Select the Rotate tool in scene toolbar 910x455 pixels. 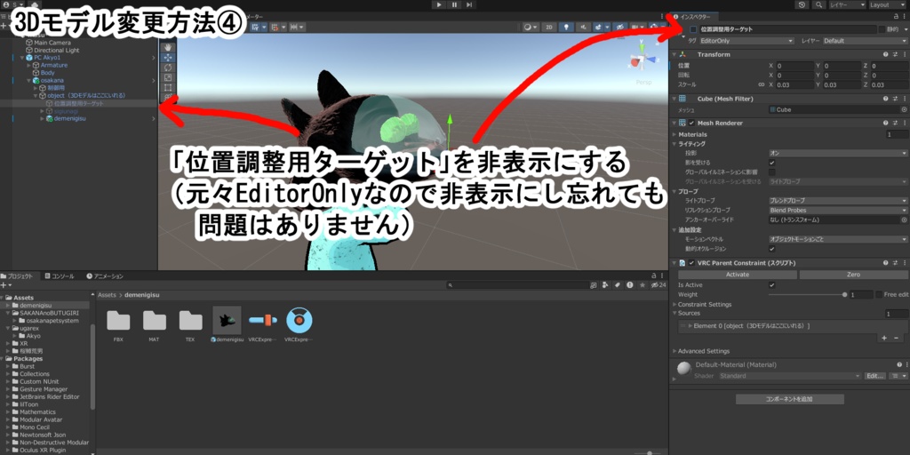(x=168, y=68)
